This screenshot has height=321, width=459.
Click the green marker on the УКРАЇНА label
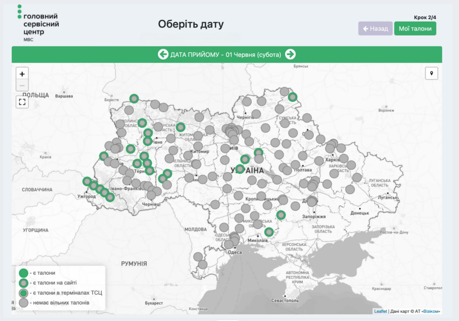click(240, 169)
